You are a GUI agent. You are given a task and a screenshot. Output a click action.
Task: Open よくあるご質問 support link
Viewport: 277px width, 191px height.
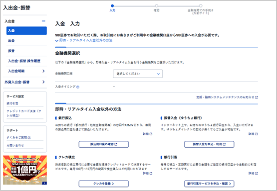(18, 137)
